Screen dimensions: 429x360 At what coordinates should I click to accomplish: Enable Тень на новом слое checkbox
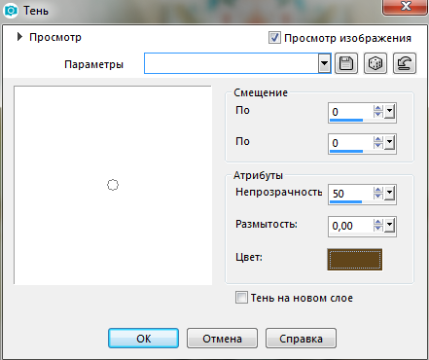[241, 297]
